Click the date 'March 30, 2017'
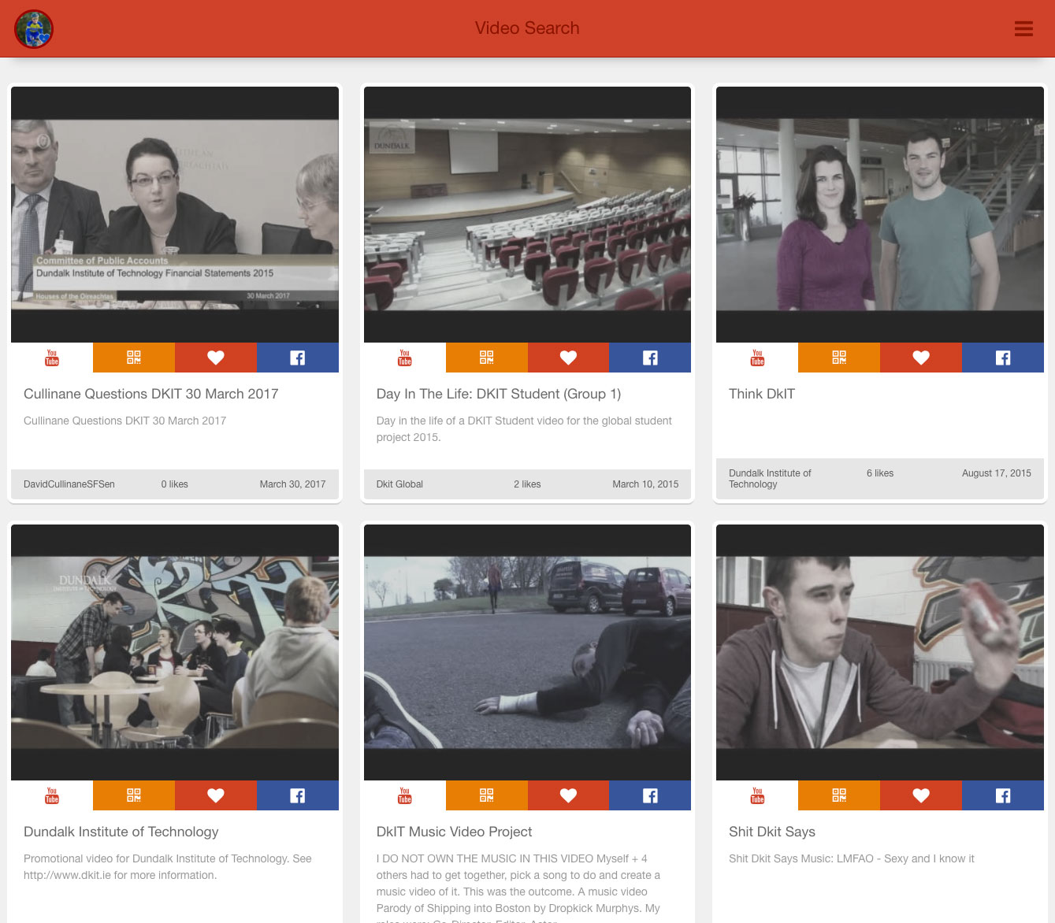The width and height of the screenshot is (1055, 923). tap(292, 484)
